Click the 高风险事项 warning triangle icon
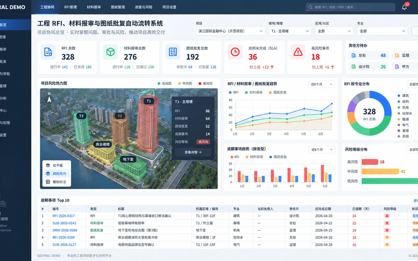 click(x=298, y=52)
